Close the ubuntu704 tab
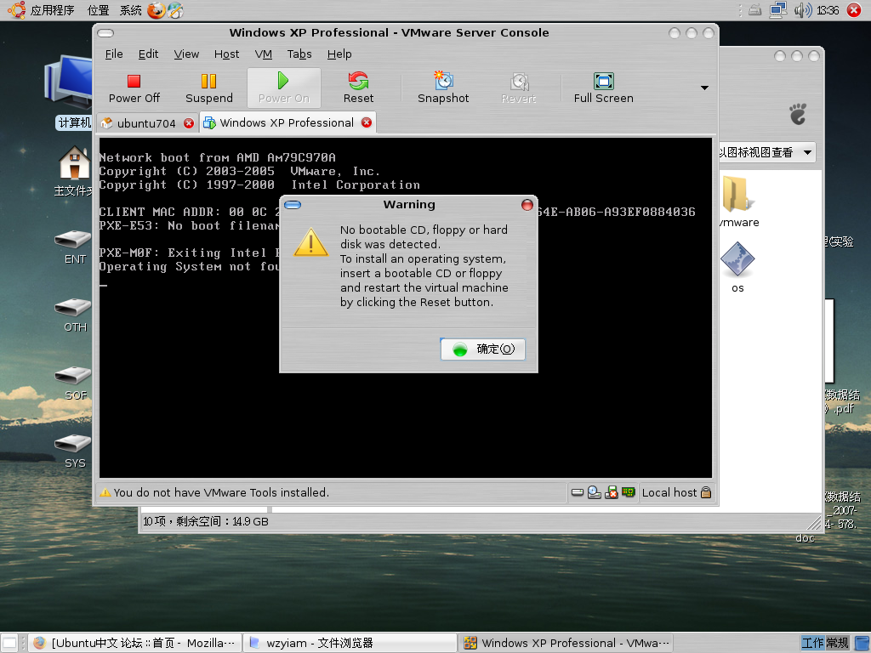The image size is (871, 653). [x=189, y=123]
